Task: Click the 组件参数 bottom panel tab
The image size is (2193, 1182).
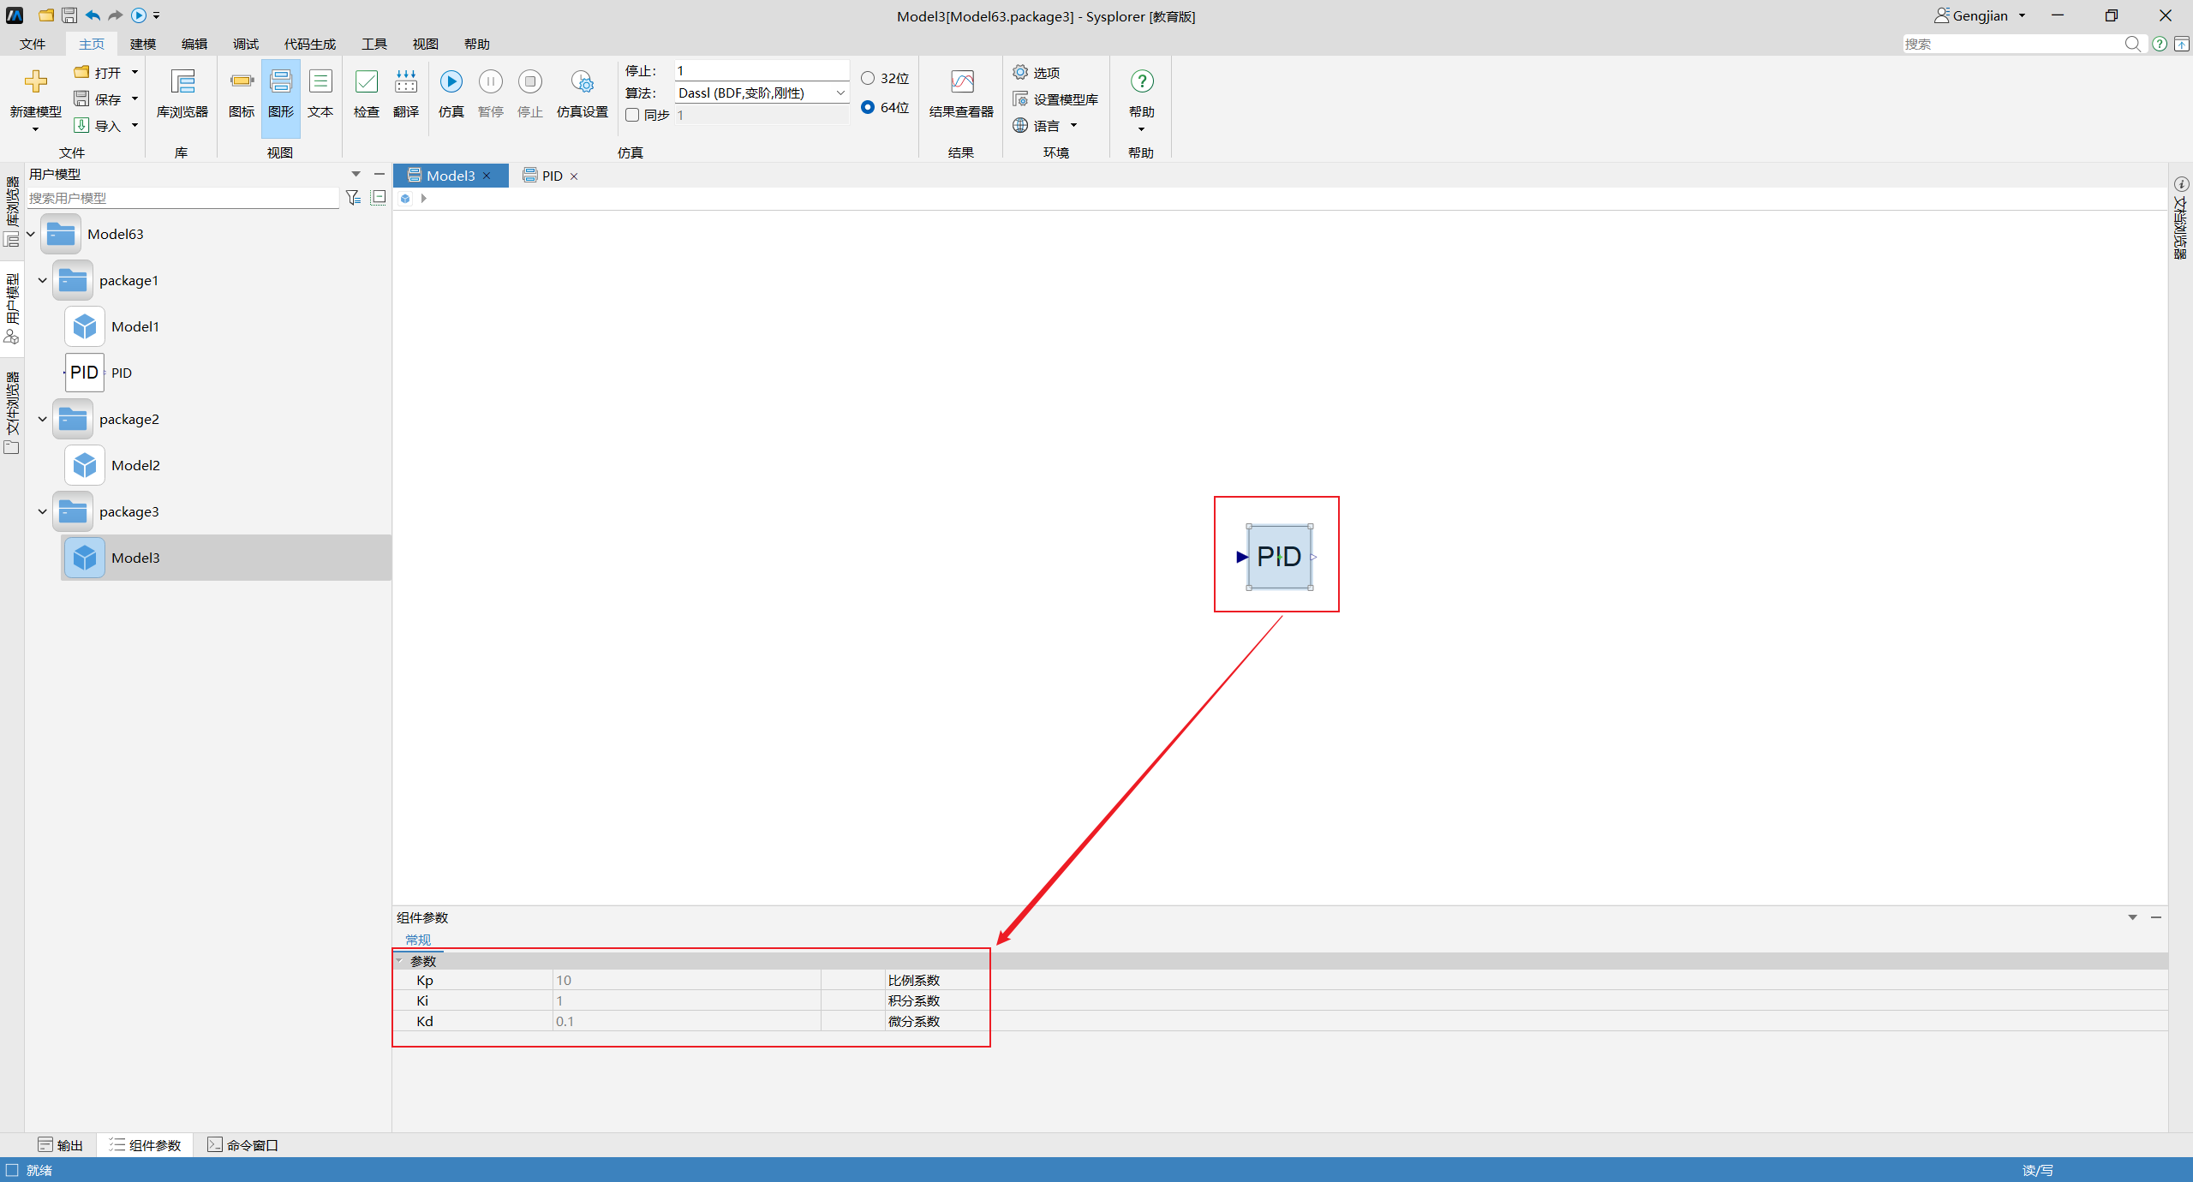Action: [x=145, y=1145]
